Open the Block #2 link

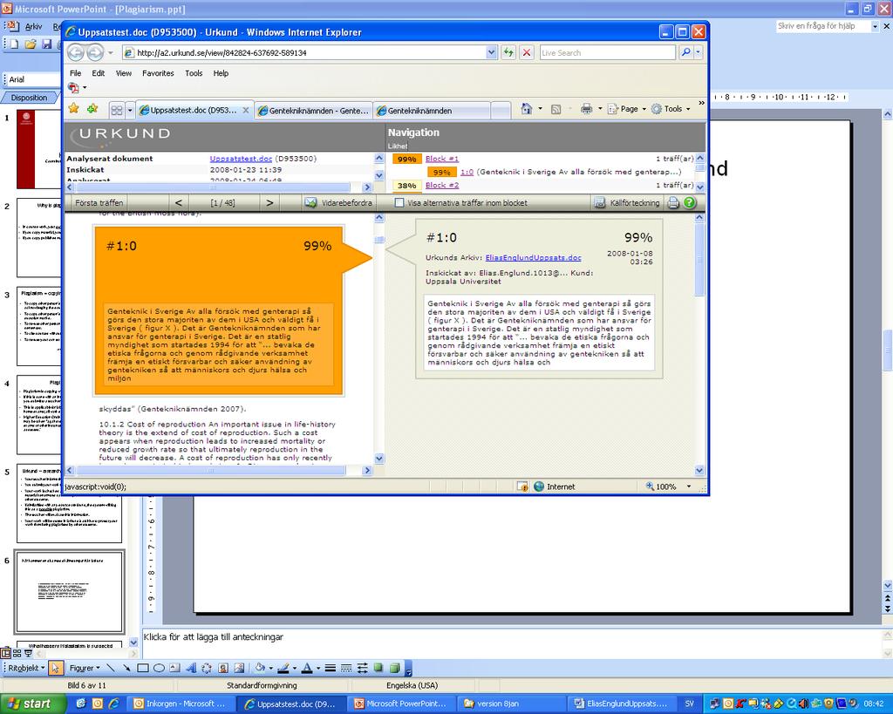pos(442,185)
